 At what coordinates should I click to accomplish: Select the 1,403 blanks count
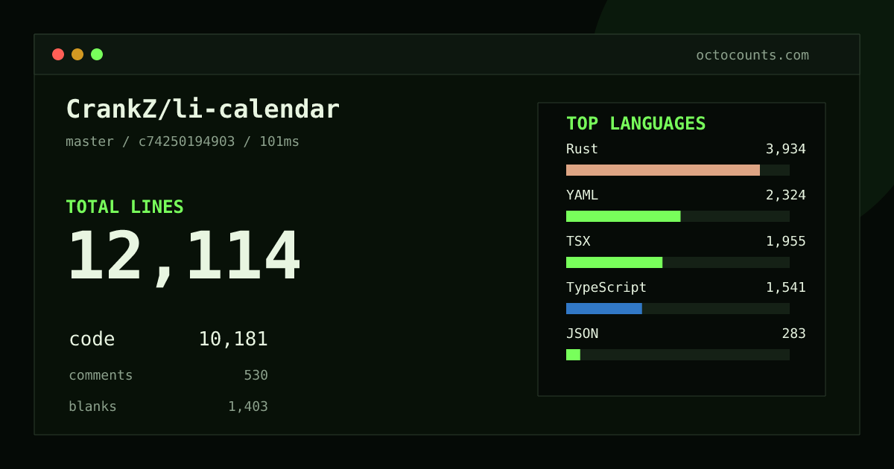(x=248, y=406)
